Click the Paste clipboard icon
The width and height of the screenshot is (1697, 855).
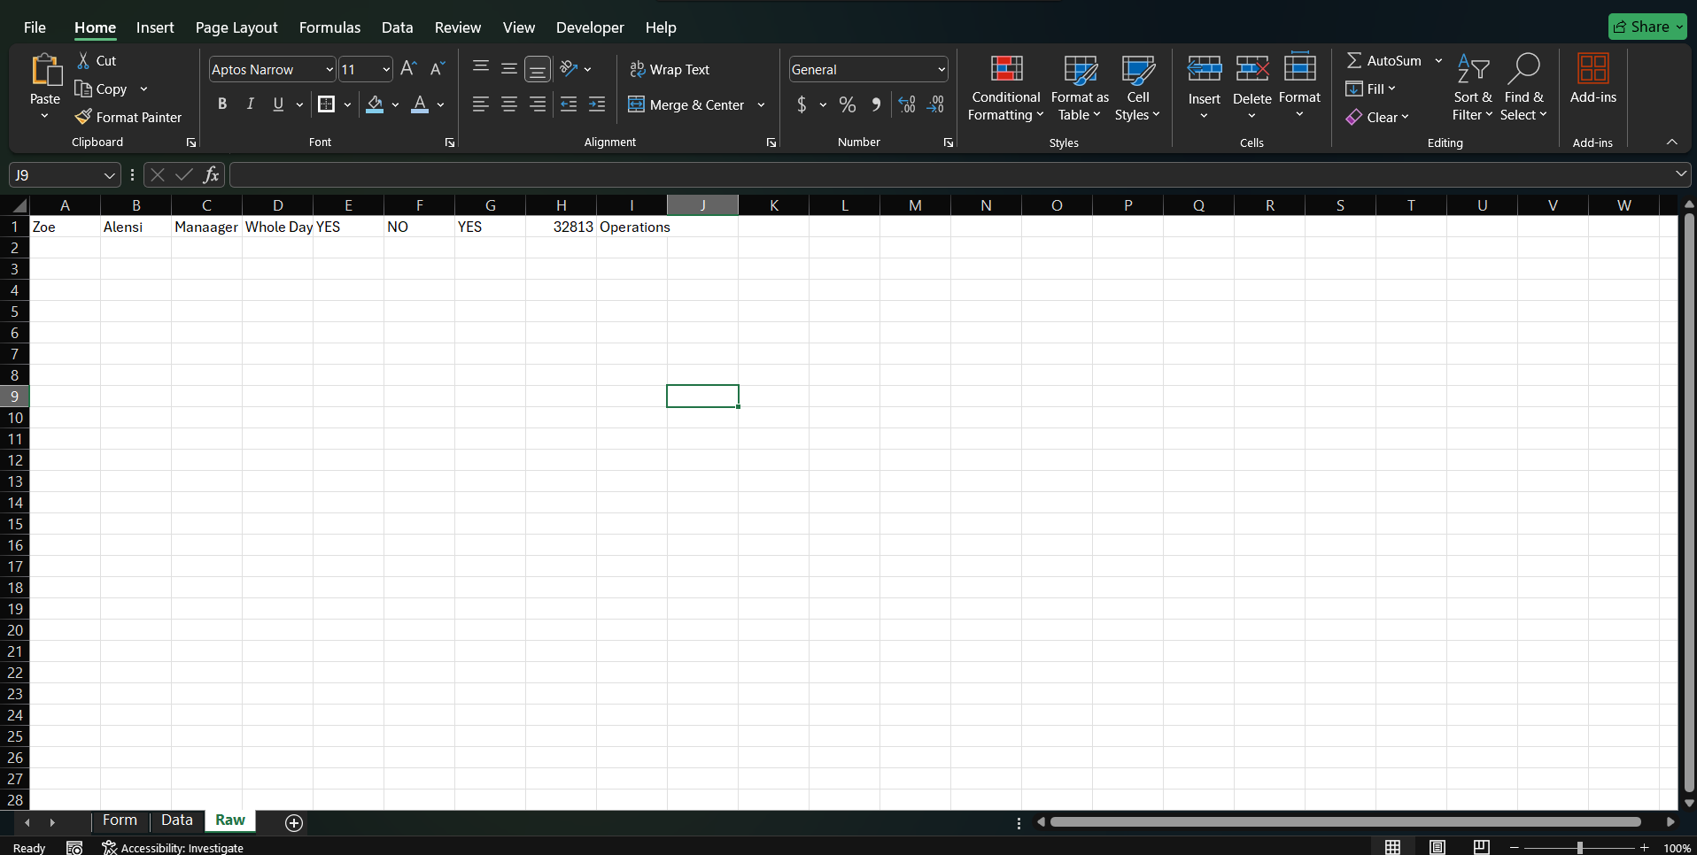pyautogui.click(x=45, y=69)
